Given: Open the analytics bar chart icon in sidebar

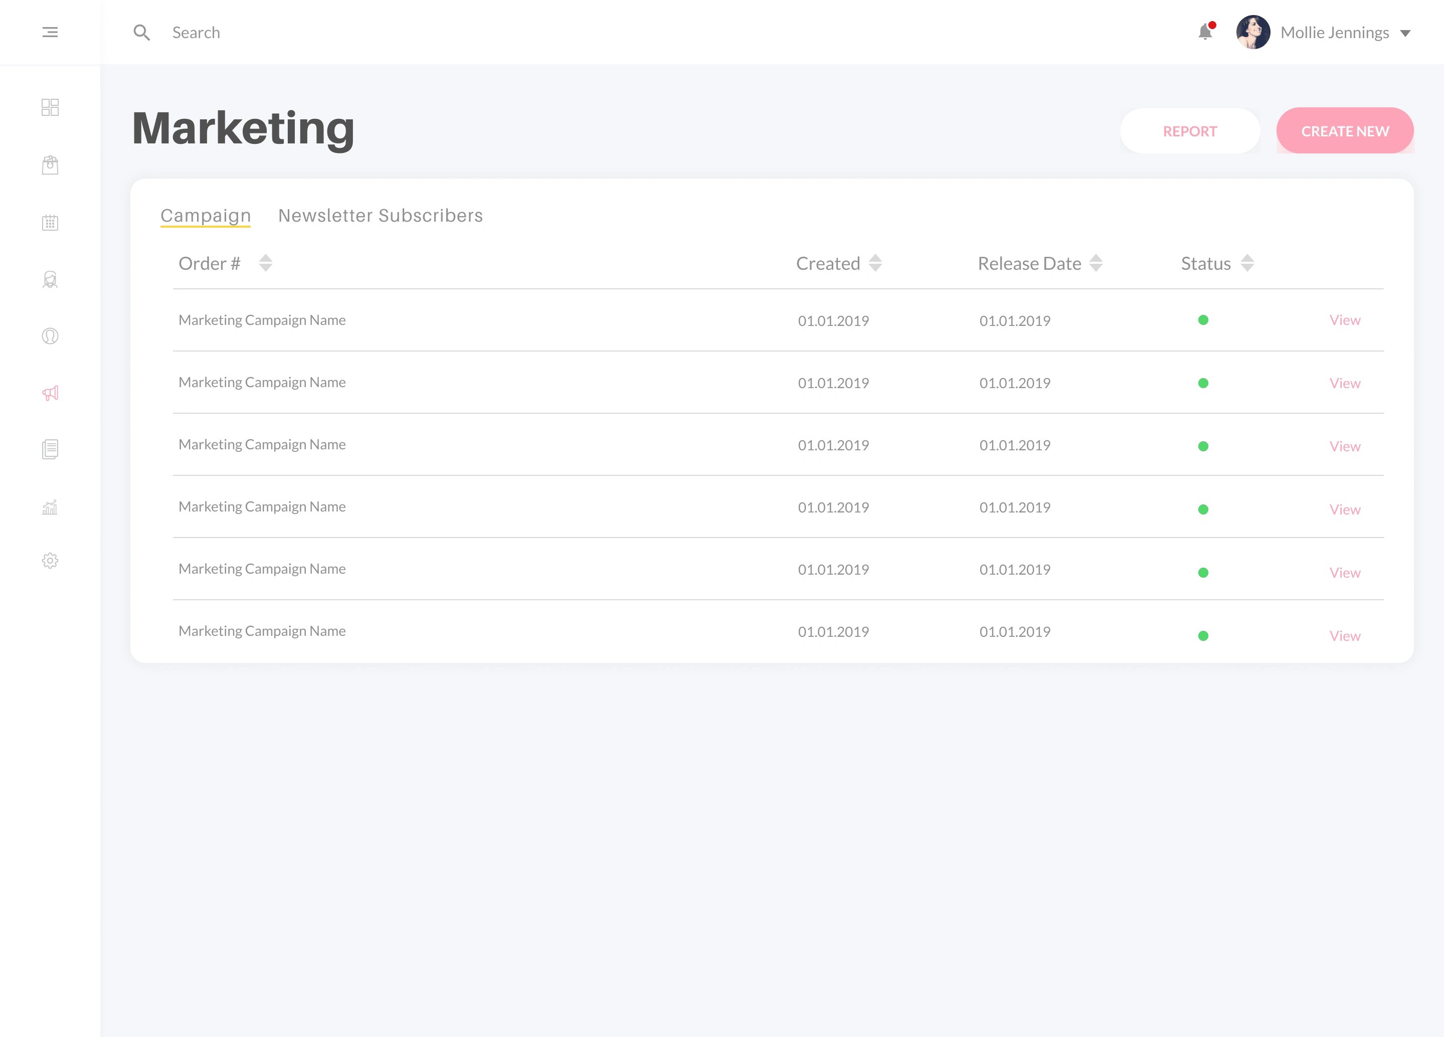Looking at the screenshot, I should pos(50,507).
